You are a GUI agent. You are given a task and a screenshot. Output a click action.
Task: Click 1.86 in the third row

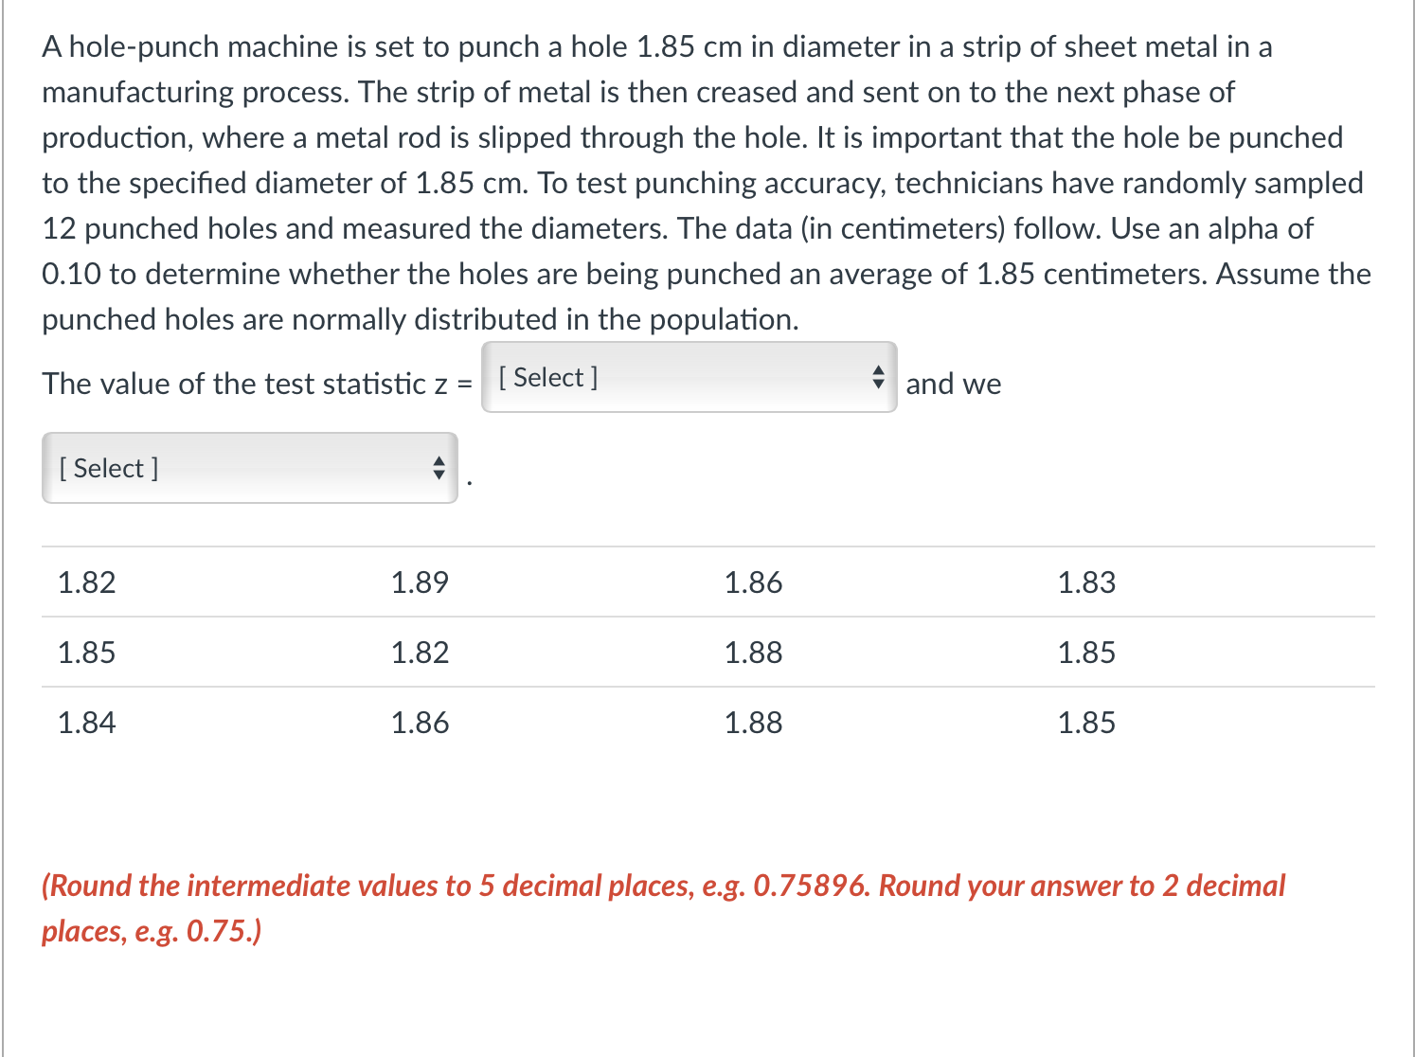tap(420, 722)
